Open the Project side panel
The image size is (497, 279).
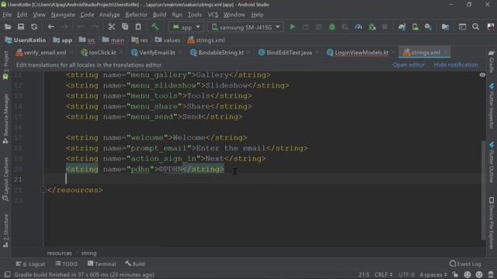5,64
